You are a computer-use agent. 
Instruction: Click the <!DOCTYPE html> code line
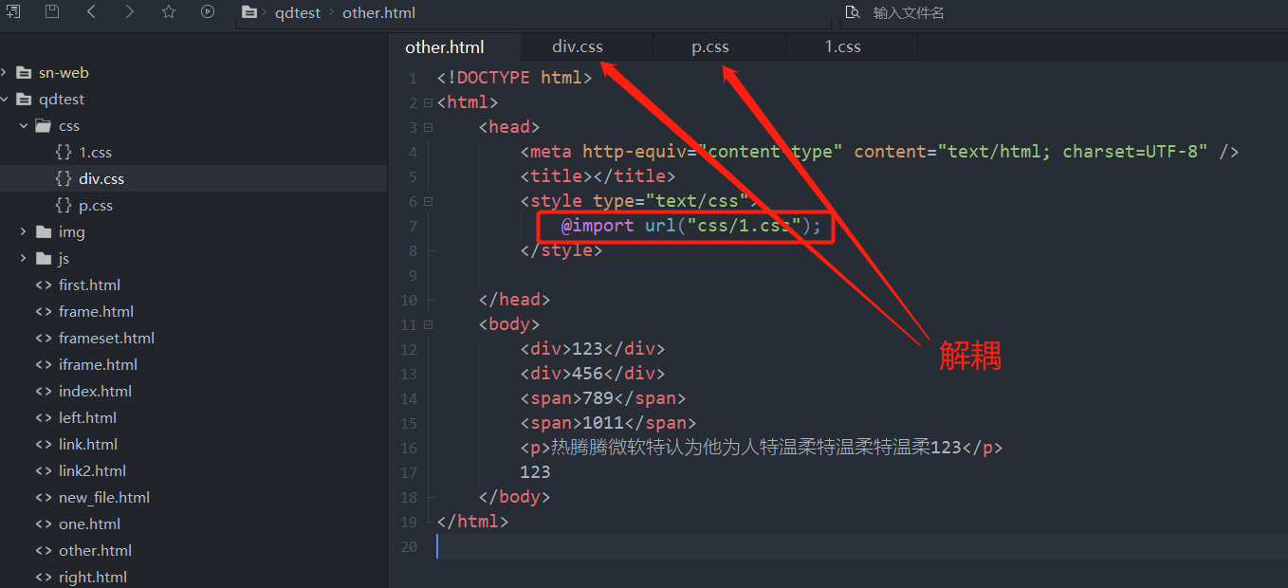[515, 78]
